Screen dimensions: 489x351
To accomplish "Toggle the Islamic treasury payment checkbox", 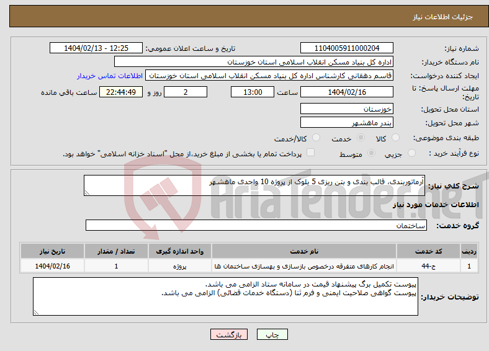I will pos(311,153).
